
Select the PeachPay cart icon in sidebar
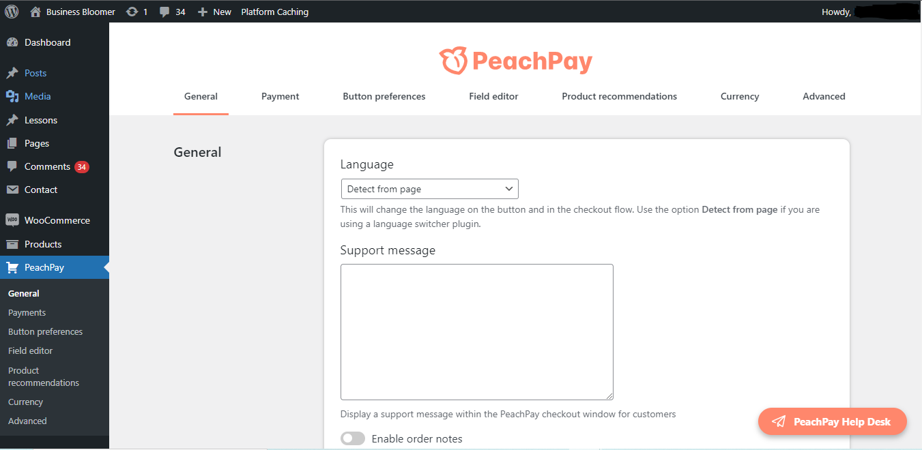(x=12, y=267)
